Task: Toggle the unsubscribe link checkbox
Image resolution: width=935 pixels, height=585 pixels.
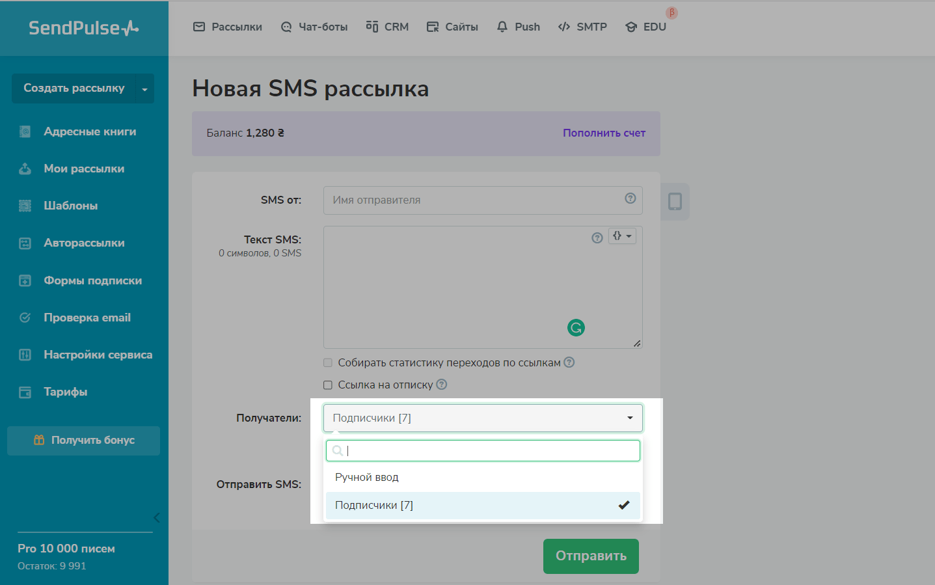Action: (x=328, y=385)
